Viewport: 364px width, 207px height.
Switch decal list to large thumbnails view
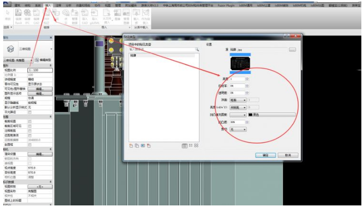point(196,146)
